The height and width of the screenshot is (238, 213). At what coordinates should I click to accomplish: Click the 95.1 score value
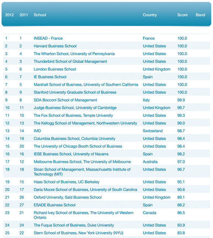(x=181, y=182)
